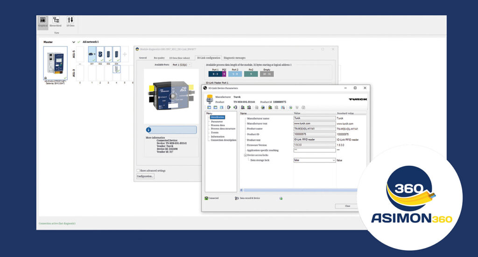Viewport: 478px width, 257px height.
Task: Click the Firmware Version value field
Action: pos(314,145)
